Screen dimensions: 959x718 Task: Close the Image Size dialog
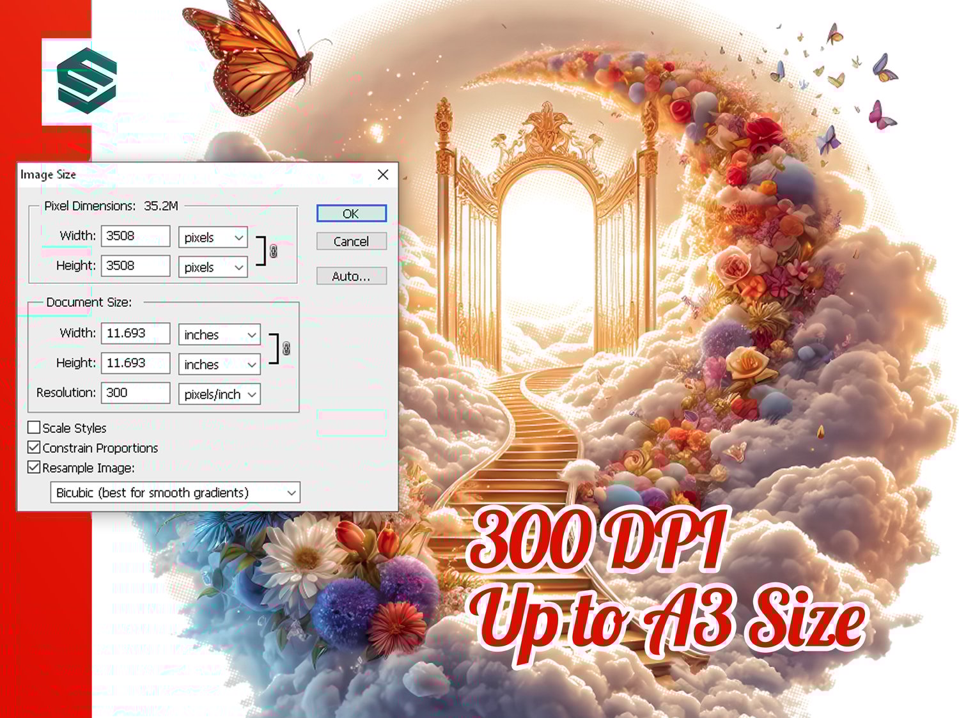click(383, 175)
